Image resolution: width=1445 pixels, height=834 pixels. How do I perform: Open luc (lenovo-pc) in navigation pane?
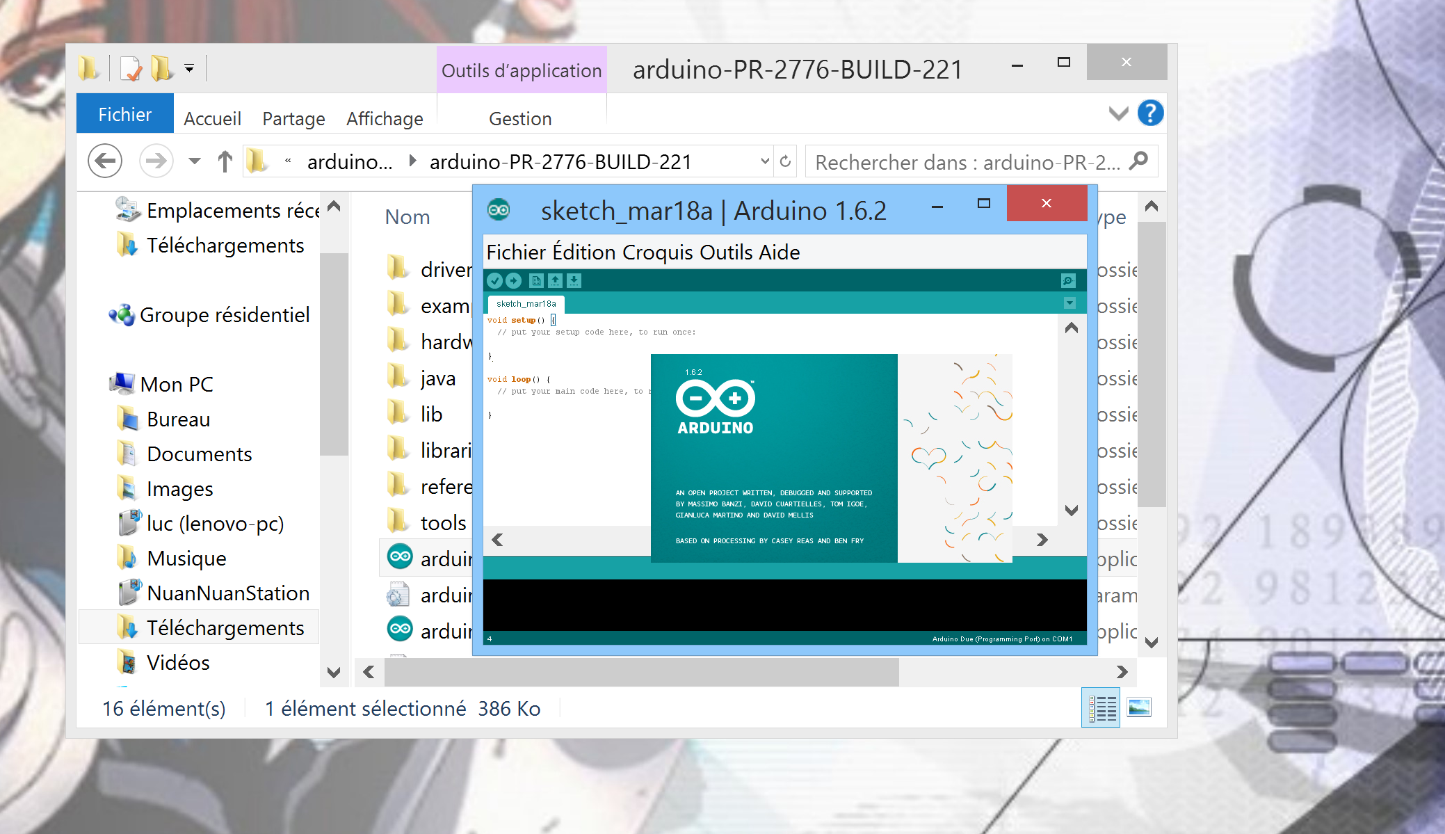tap(201, 523)
